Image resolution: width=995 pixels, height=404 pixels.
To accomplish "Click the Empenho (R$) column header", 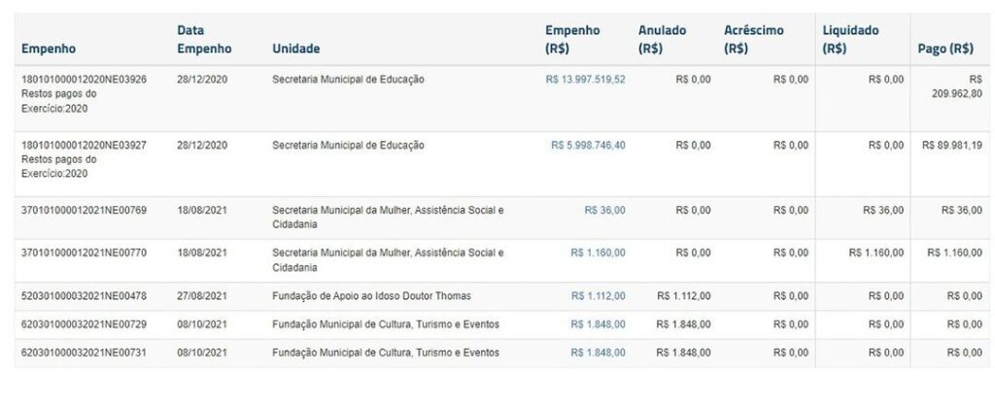I will pyautogui.click(x=572, y=39).
